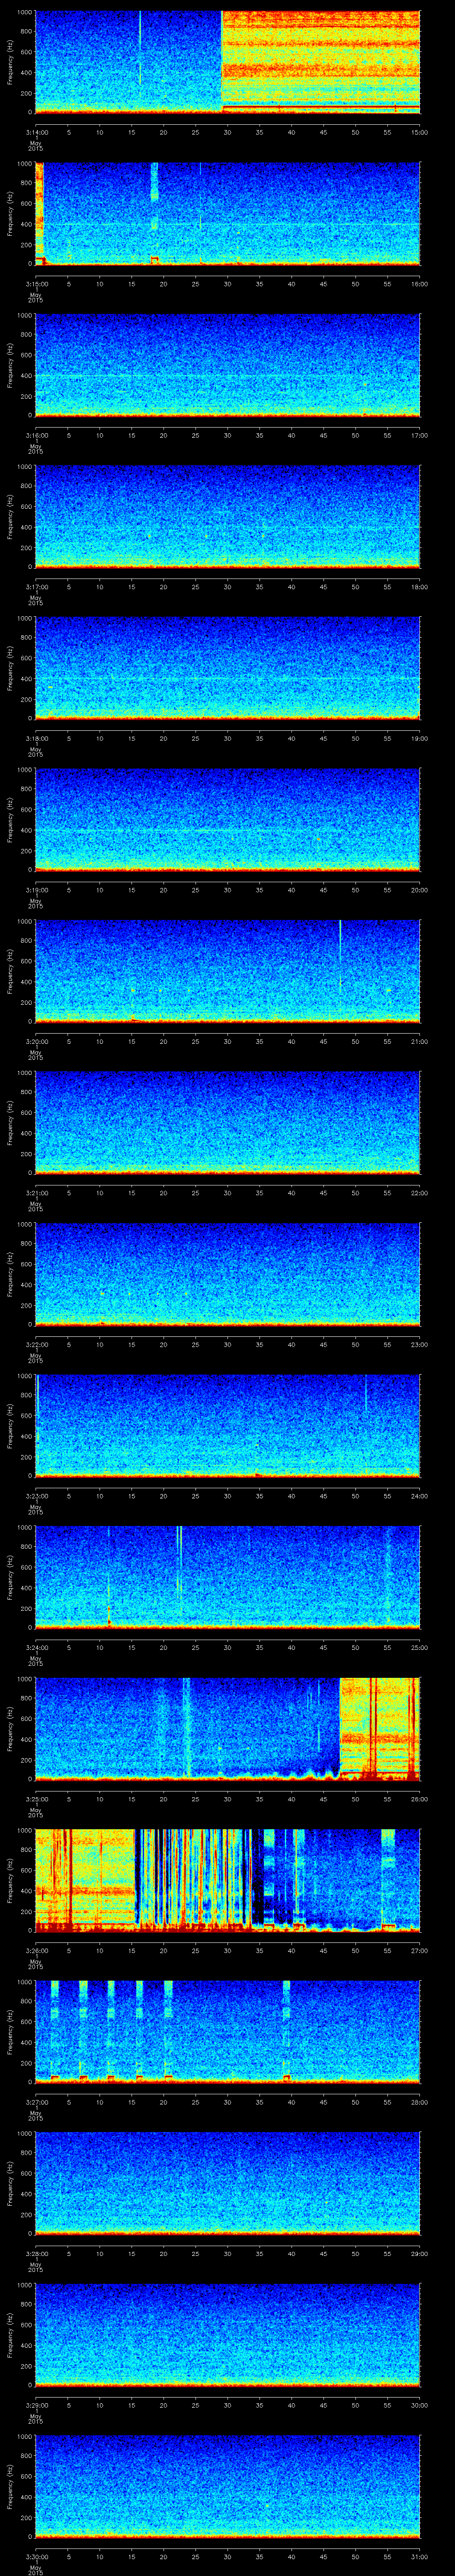Image resolution: width=455 pixels, height=2576 pixels.
Task: Click the 3:21:00 start time label
Action: (x=36, y=1193)
